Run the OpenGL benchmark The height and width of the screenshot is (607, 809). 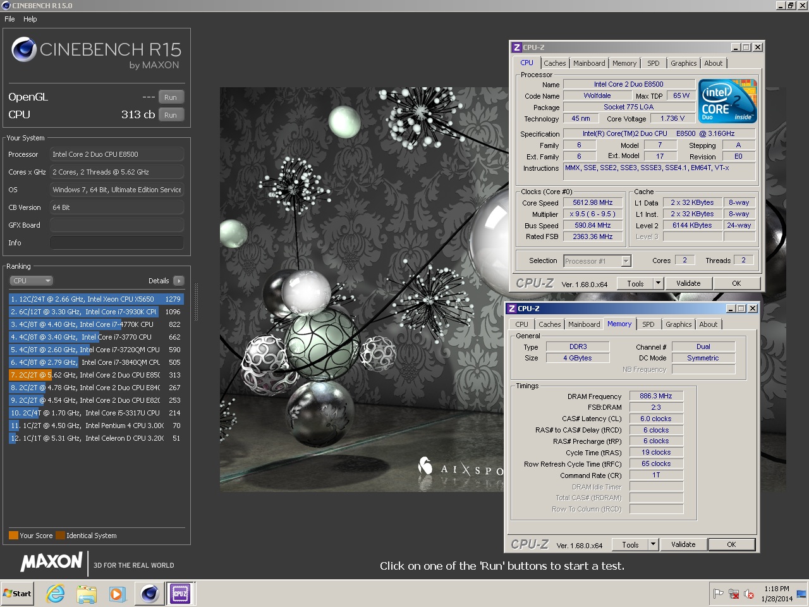[171, 97]
